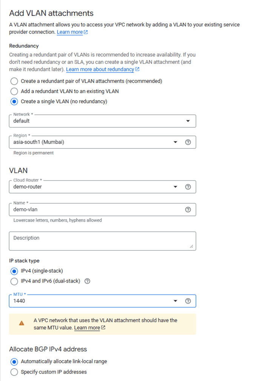
Task: Expand the MTU dropdown showing 1440
Action: [x=102, y=301]
